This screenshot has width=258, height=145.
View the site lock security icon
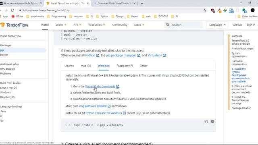[x=20, y=10]
